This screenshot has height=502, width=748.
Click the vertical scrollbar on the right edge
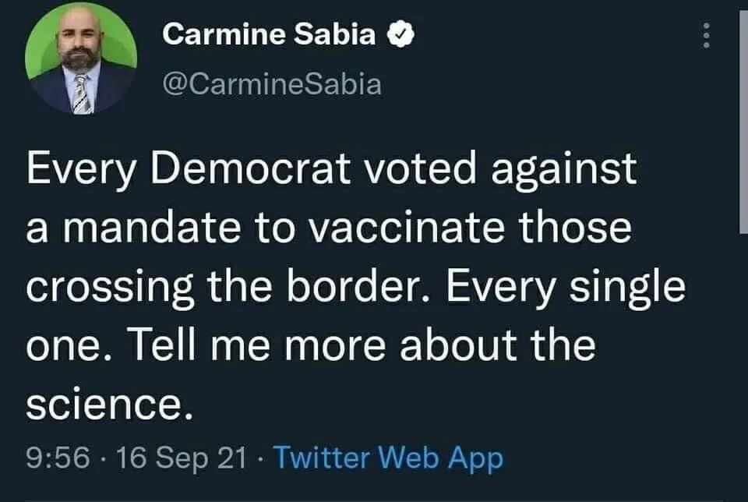click(743, 117)
